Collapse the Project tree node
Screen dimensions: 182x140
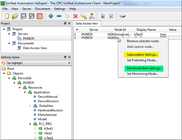coord(4,29)
